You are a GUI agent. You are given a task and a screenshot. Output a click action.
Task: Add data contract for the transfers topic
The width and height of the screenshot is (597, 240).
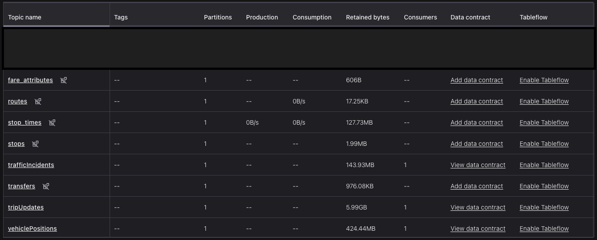point(476,186)
